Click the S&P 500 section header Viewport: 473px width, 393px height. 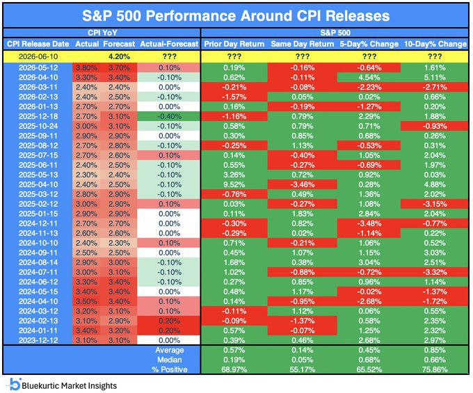335,33
